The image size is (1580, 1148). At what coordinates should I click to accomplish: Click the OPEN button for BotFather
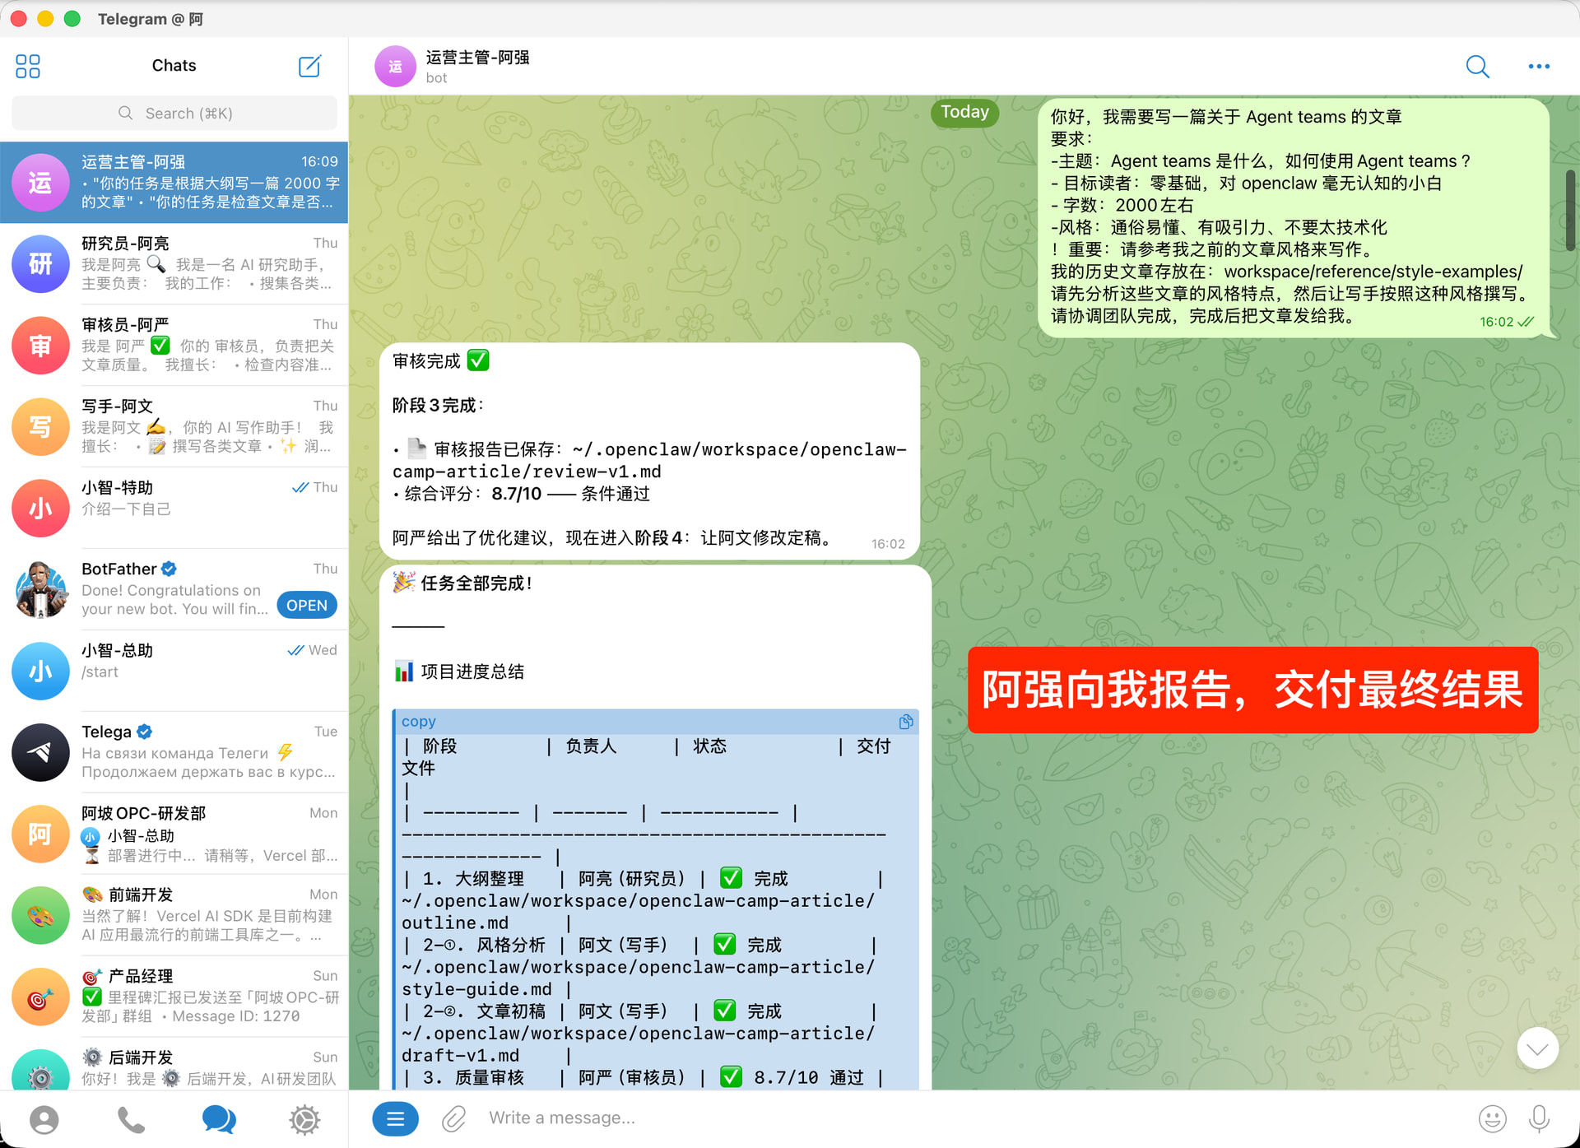(x=307, y=605)
